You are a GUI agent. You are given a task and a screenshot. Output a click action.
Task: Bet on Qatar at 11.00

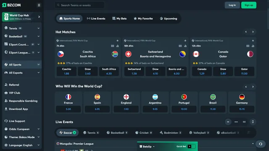tap(244, 71)
